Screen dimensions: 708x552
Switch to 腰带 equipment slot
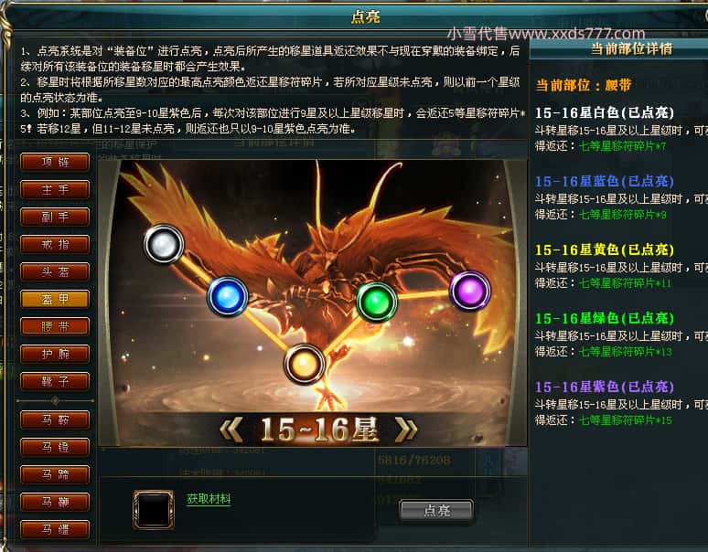coord(55,326)
